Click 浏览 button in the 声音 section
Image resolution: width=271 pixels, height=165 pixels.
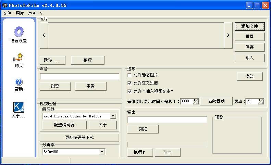[55, 86]
